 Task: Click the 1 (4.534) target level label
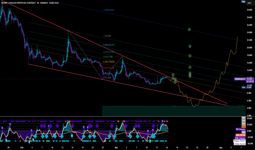coord(240,106)
